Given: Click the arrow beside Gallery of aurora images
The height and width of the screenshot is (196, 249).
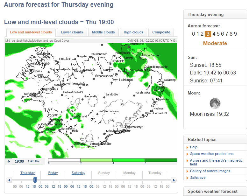Looking at the screenshot, I should (x=187, y=171).
